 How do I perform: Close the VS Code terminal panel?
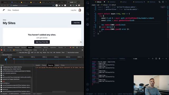pos(166,59)
